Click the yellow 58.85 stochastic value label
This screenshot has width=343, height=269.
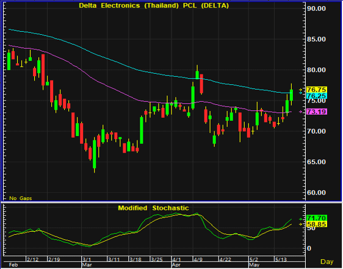coord(317,224)
